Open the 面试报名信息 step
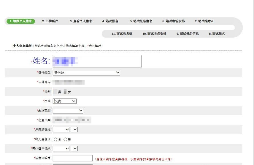 point(188,34)
